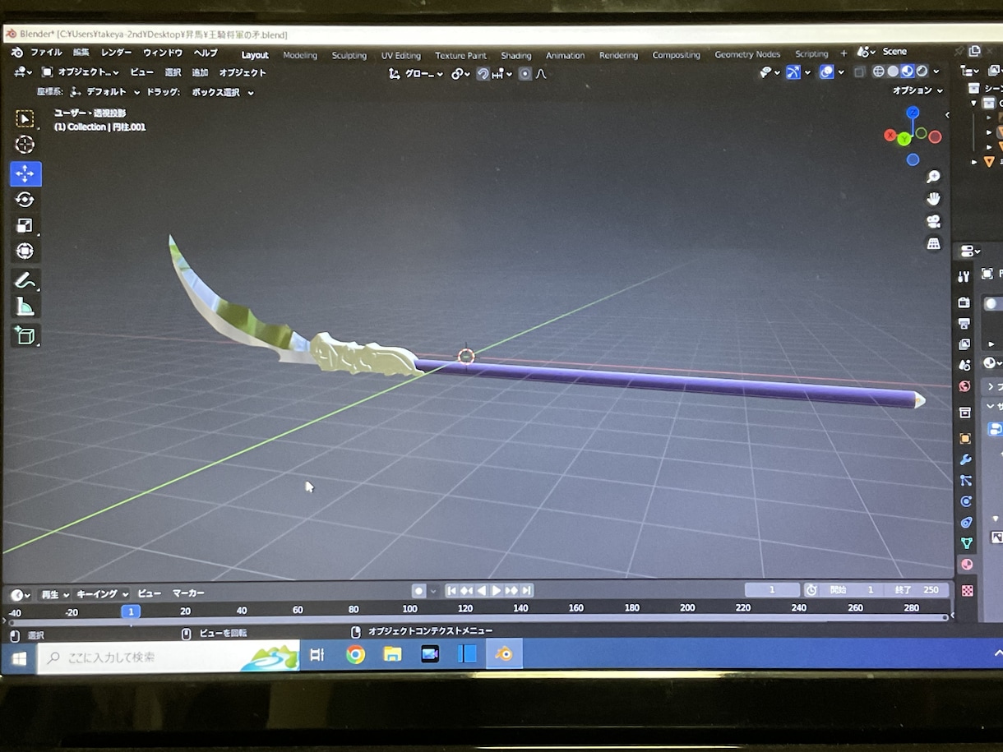Click the current frame number field

point(772,590)
